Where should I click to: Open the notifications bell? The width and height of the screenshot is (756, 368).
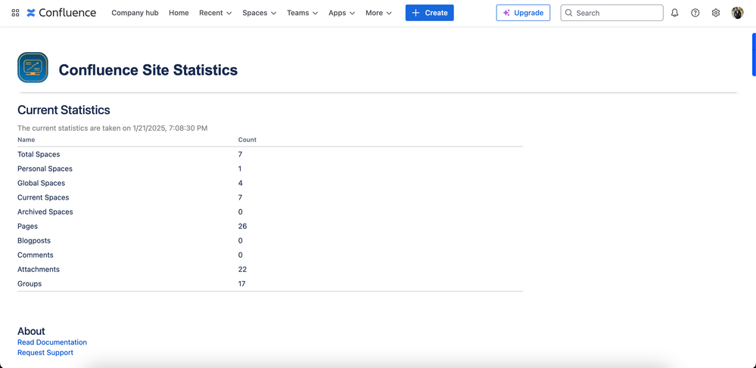click(674, 13)
